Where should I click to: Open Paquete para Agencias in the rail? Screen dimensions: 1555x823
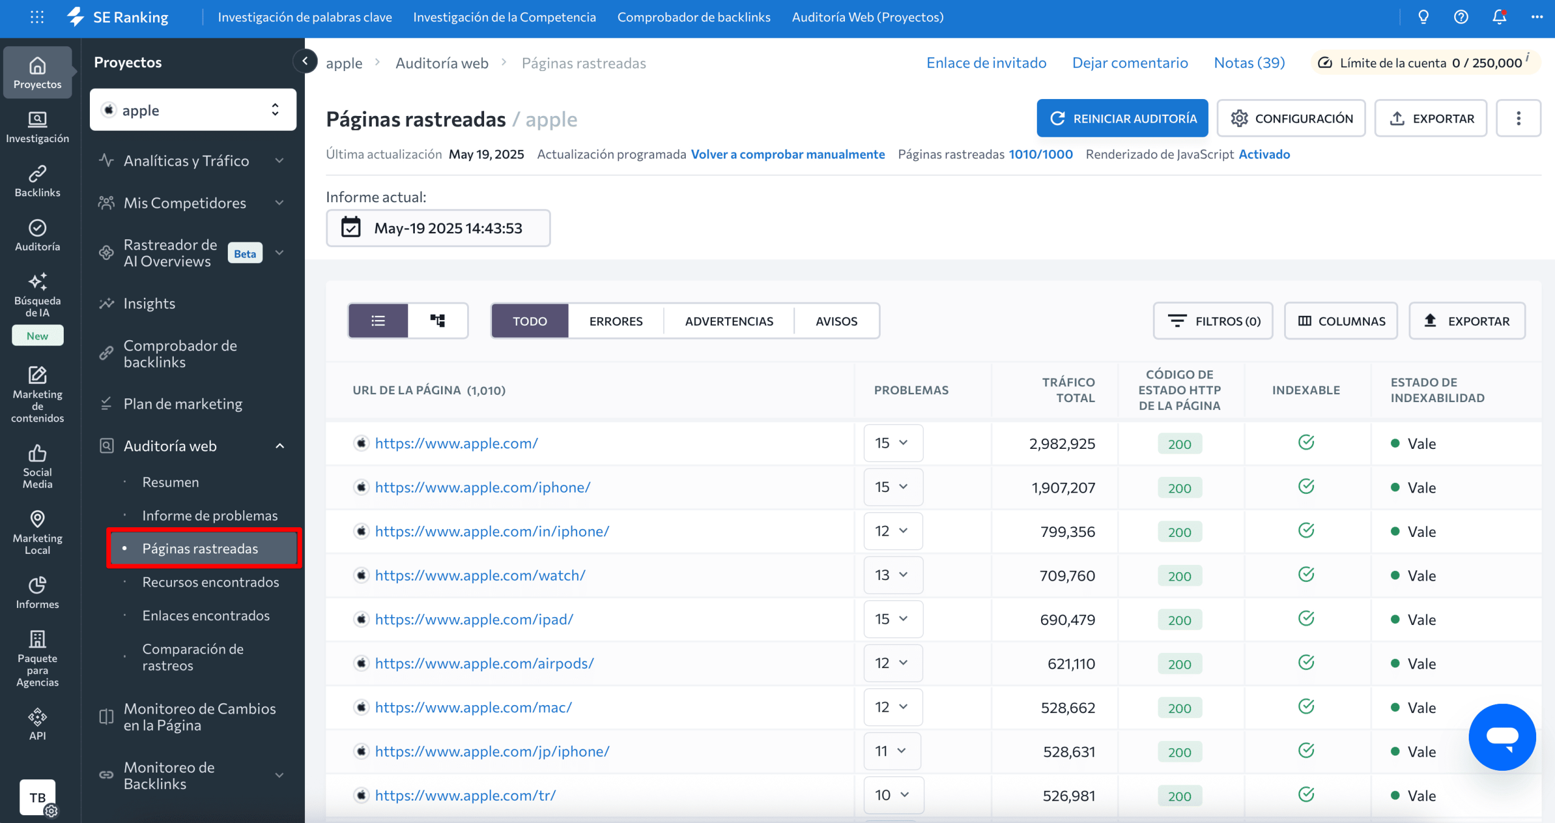pyautogui.click(x=37, y=658)
